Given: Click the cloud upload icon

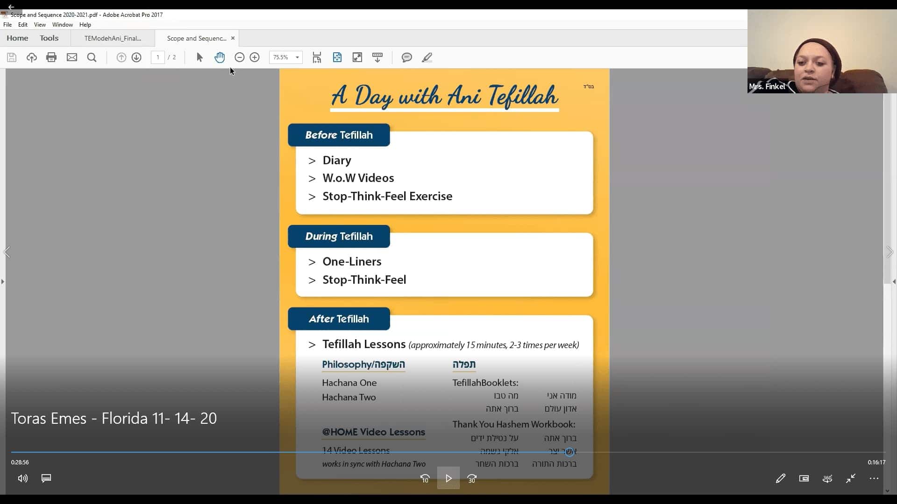Looking at the screenshot, I should [x=32, y=57].
